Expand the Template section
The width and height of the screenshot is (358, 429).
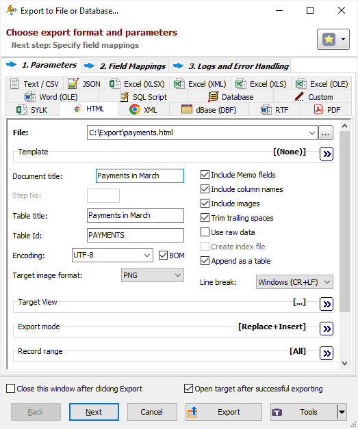[327, 154]
